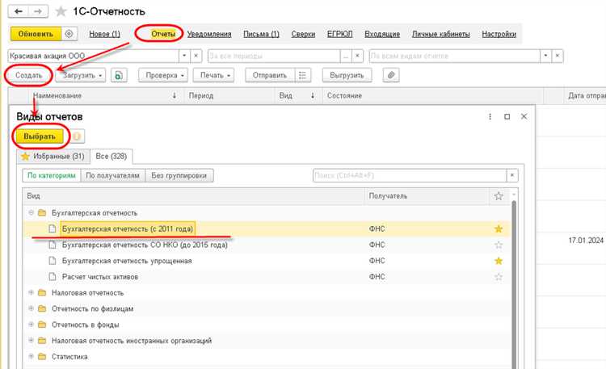Favorite the СО НКО report star
This screenshot has height=369, width=606.
coord(499,245)
